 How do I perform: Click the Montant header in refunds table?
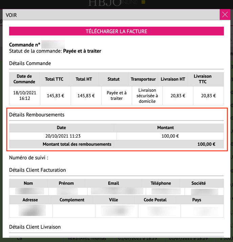pos(166,127)
